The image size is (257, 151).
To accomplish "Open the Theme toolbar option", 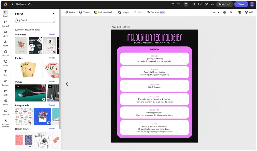I will click(85, 12).
